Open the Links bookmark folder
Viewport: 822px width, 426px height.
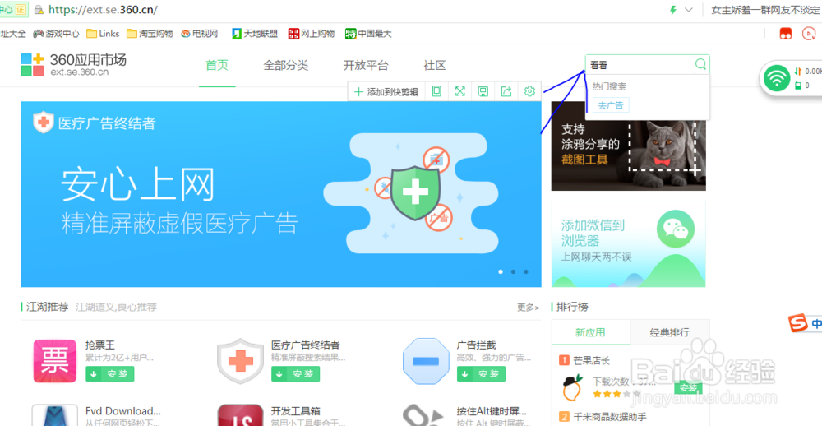coord(104,34)
